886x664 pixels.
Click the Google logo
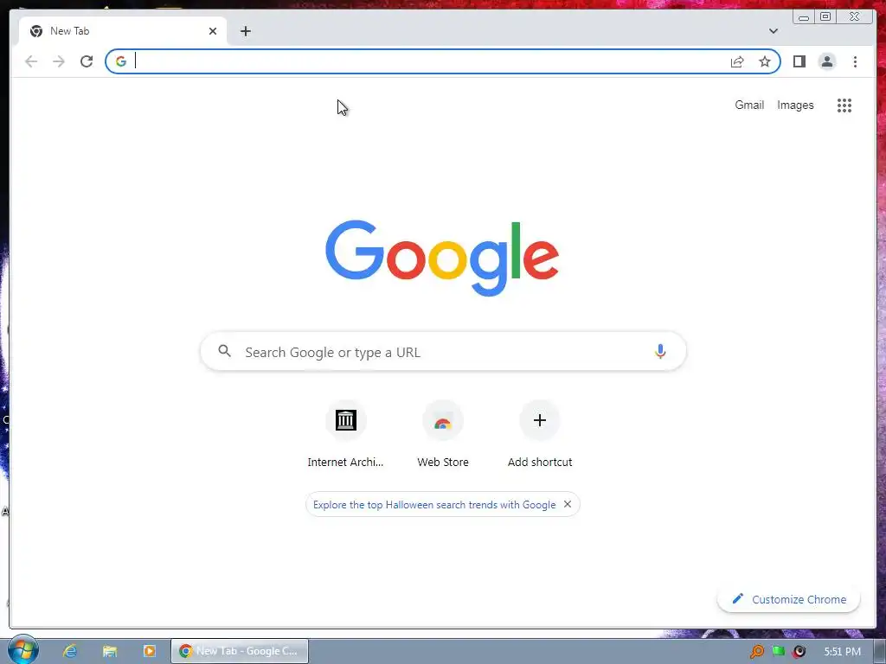click(442, 258)
